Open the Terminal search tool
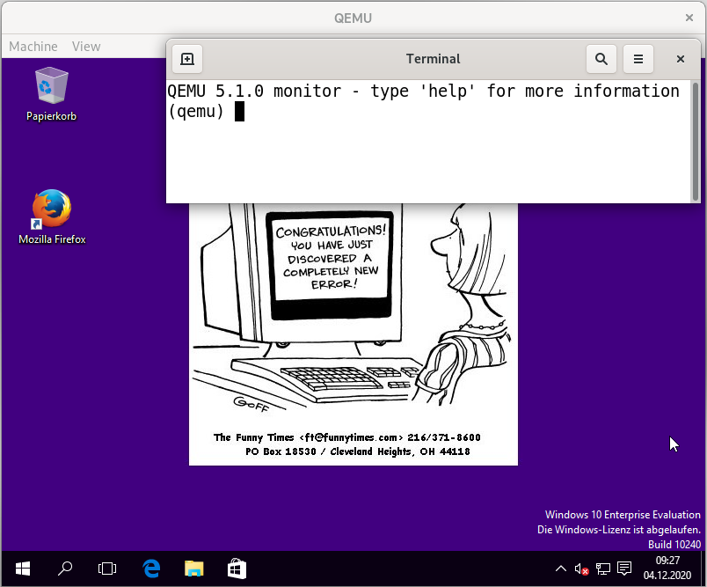Image resolution: width=707 pixels, height=587 pixels. coord(601,59)
